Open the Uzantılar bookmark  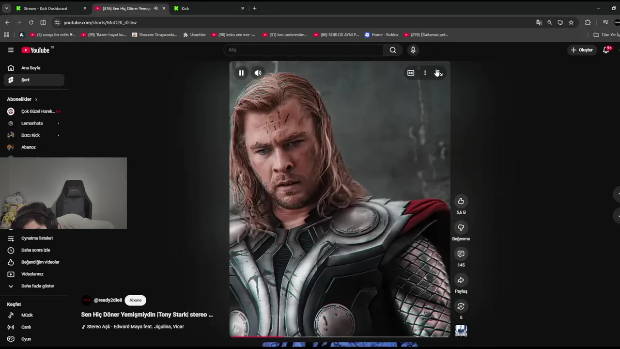pos(194,35)
